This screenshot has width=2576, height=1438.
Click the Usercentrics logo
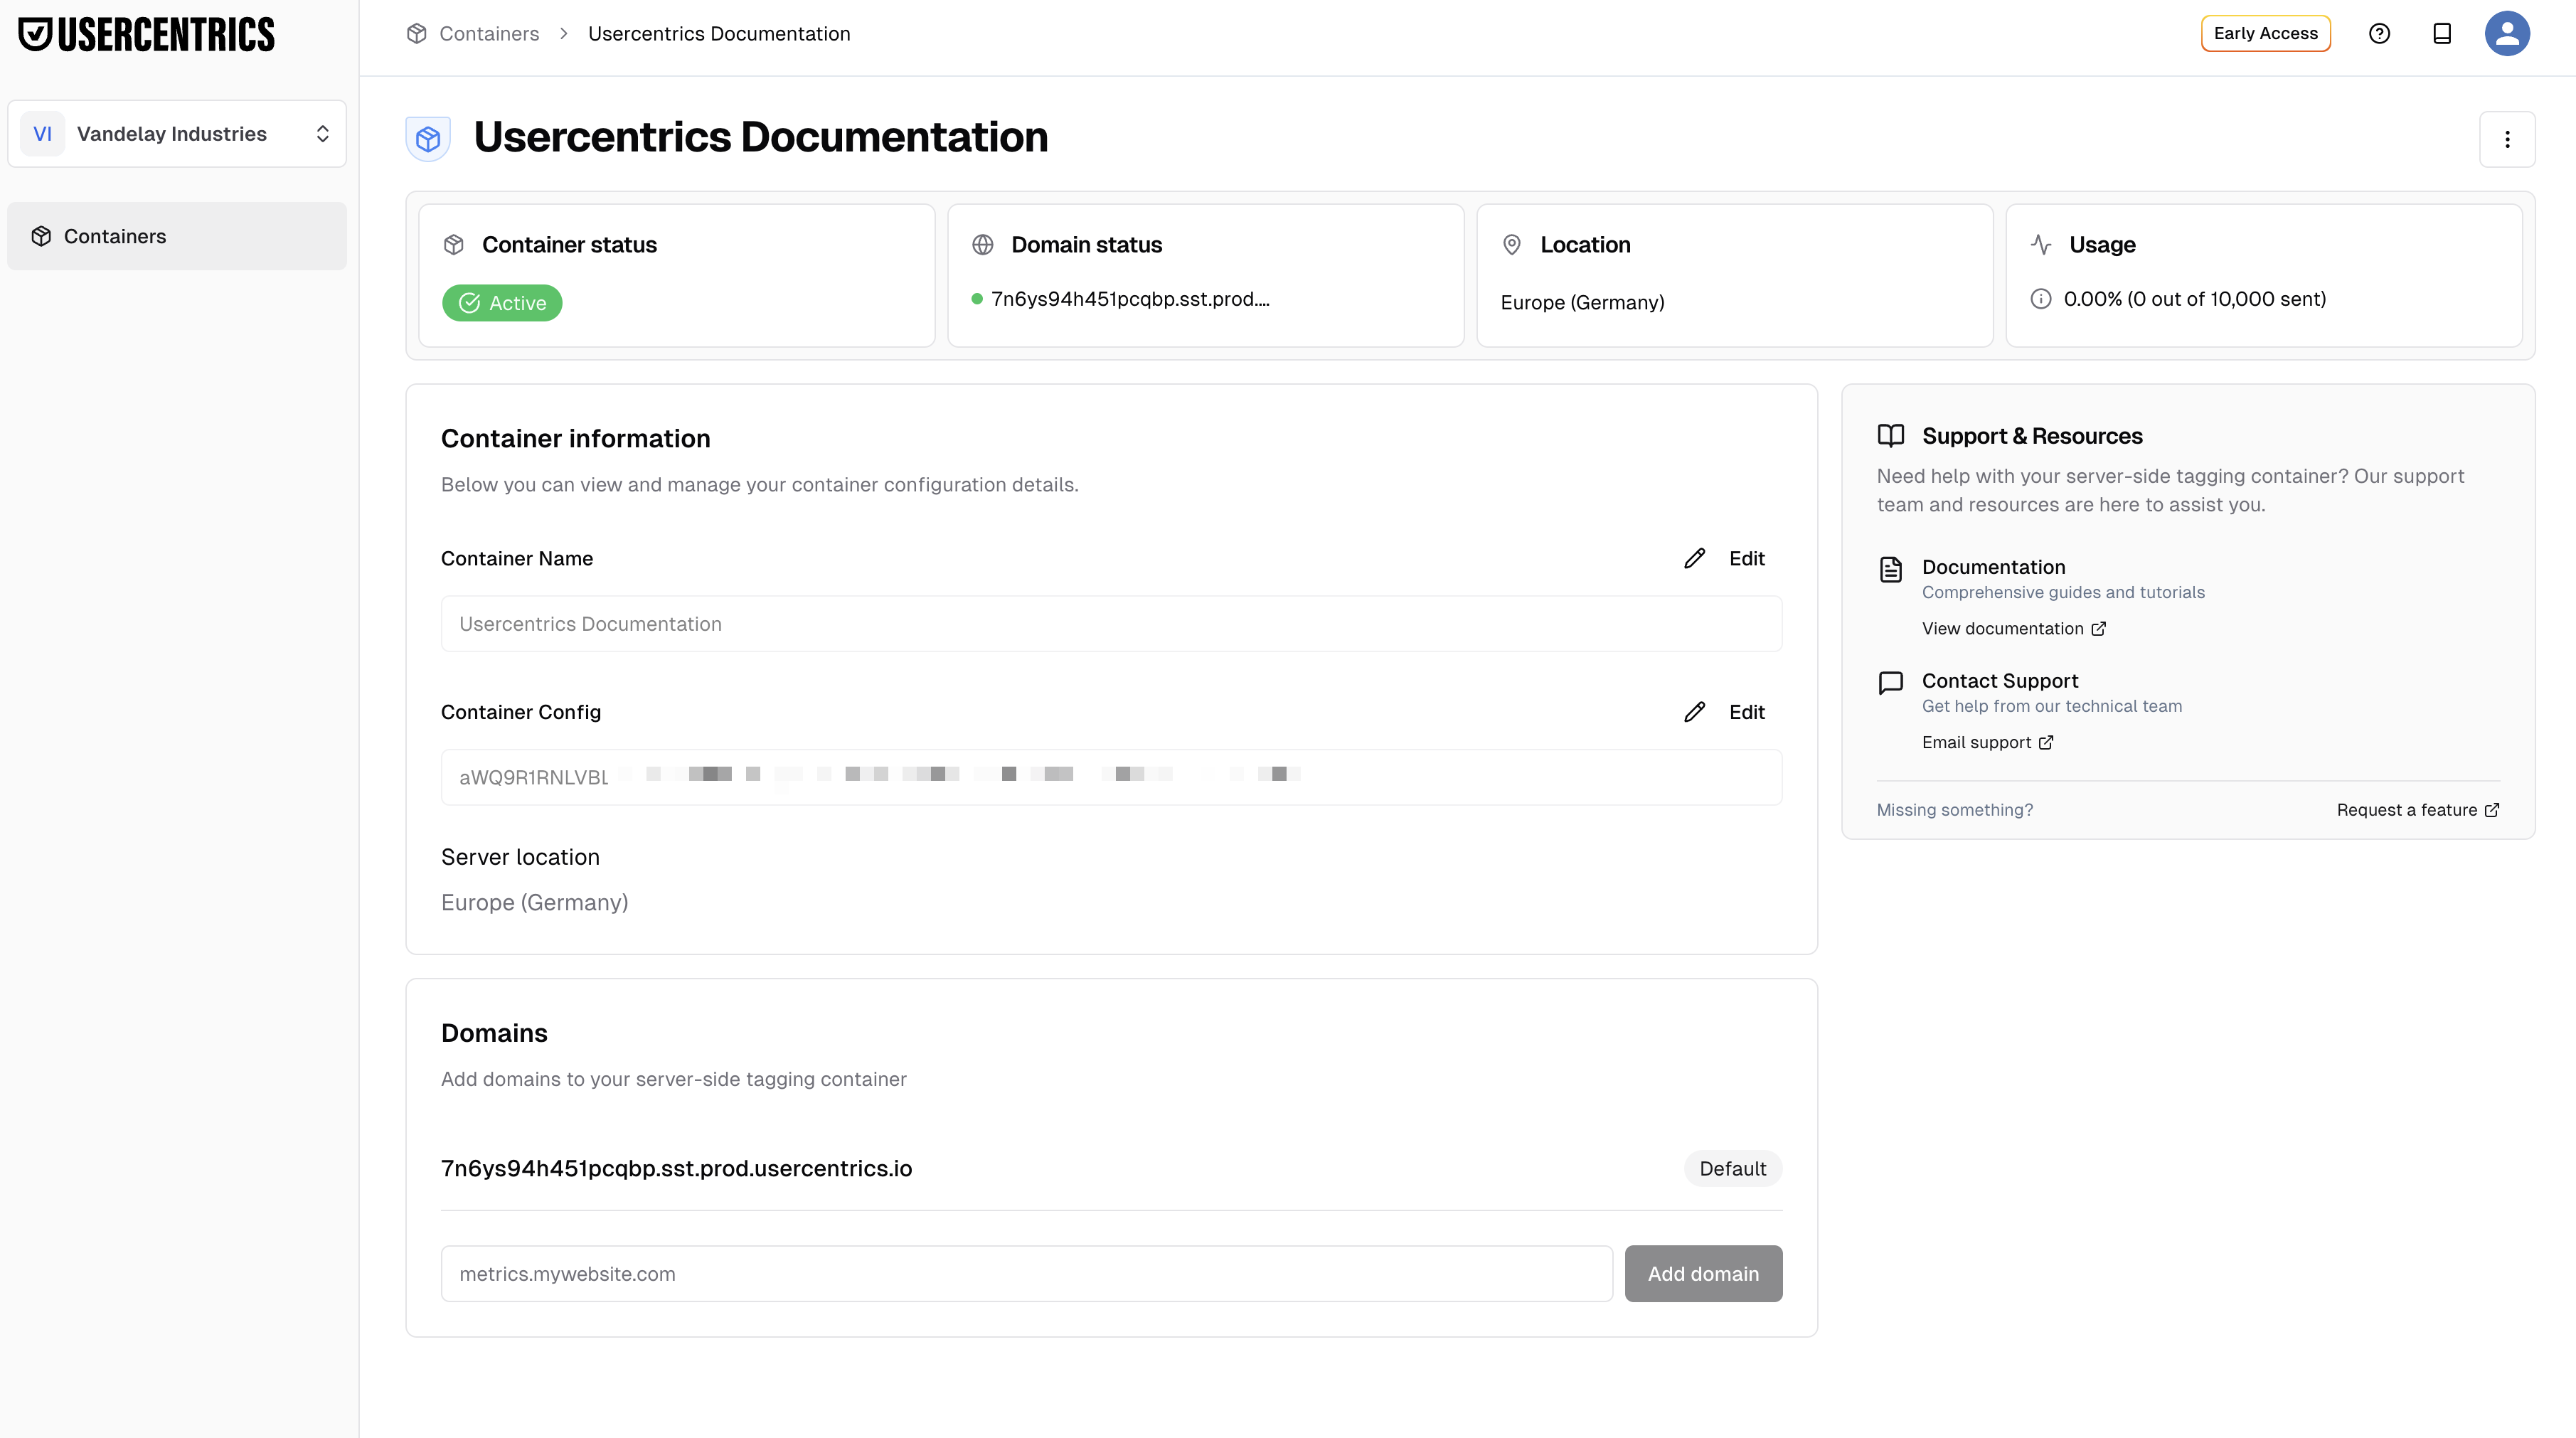click(x=146, y=34)
